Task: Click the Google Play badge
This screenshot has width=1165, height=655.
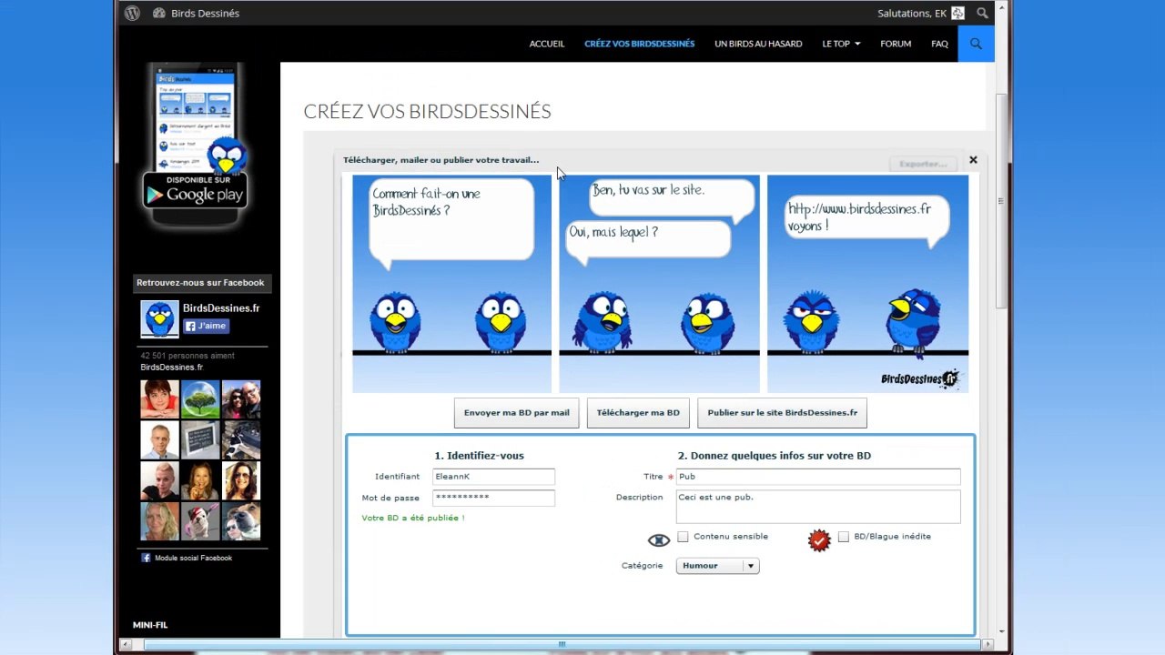Action: click(195, 190)
